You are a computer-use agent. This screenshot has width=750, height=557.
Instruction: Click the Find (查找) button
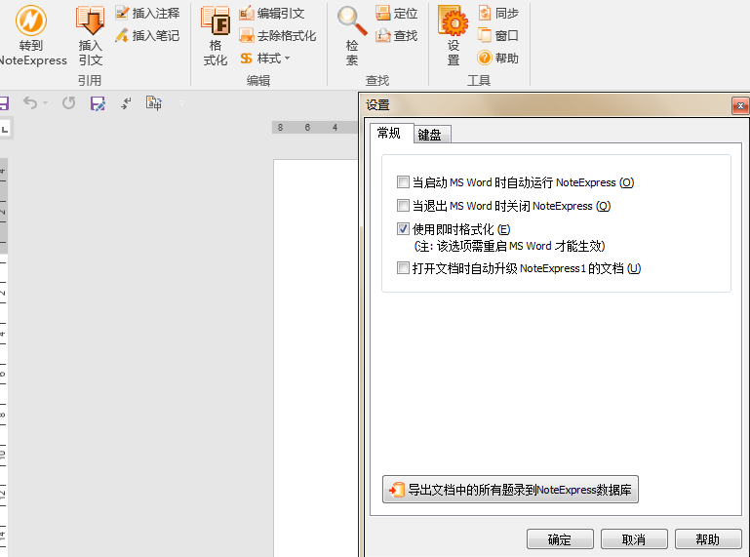point(397,35)
